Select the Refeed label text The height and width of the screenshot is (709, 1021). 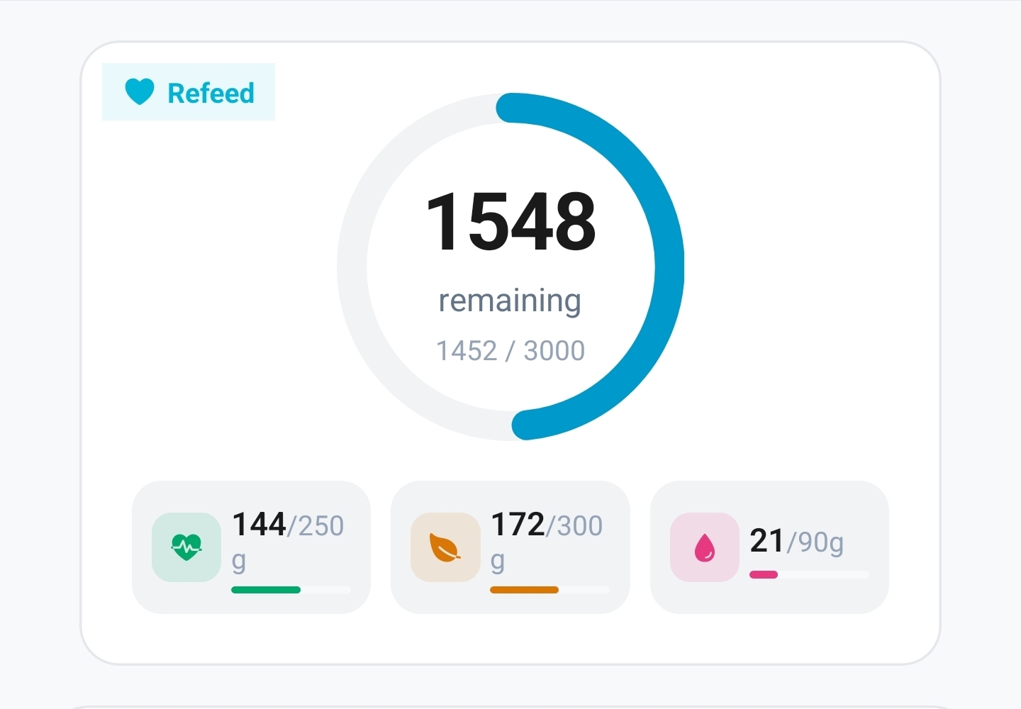point(211,93)
